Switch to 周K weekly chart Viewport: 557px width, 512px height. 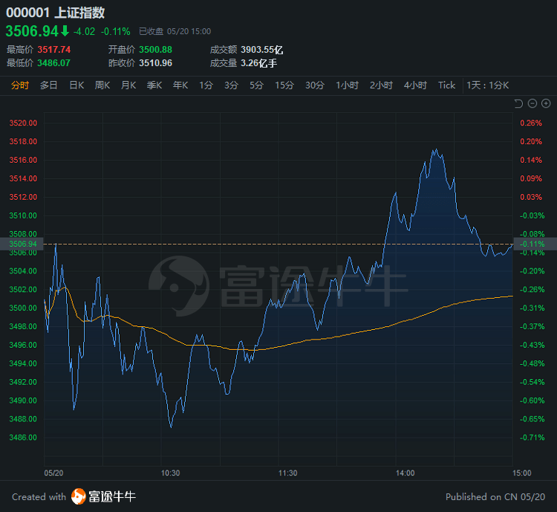102,85
